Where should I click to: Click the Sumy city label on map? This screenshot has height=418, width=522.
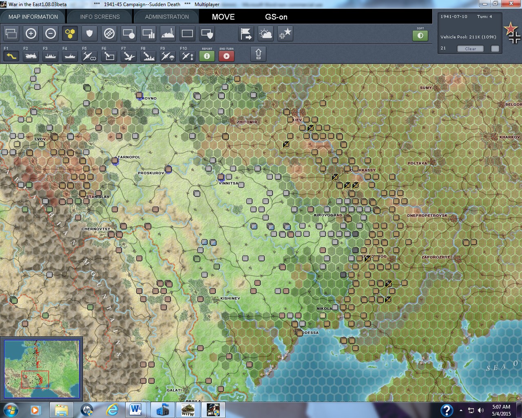click(426, 88)
